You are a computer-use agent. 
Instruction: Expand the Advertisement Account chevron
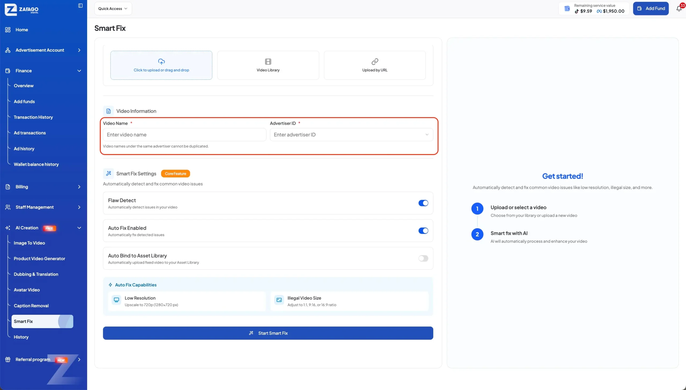(x=79, y=50)
